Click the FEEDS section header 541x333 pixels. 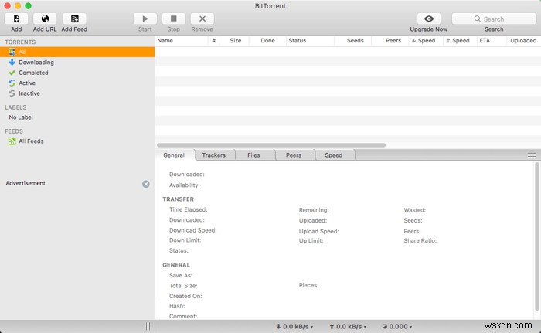coord(14,131)
